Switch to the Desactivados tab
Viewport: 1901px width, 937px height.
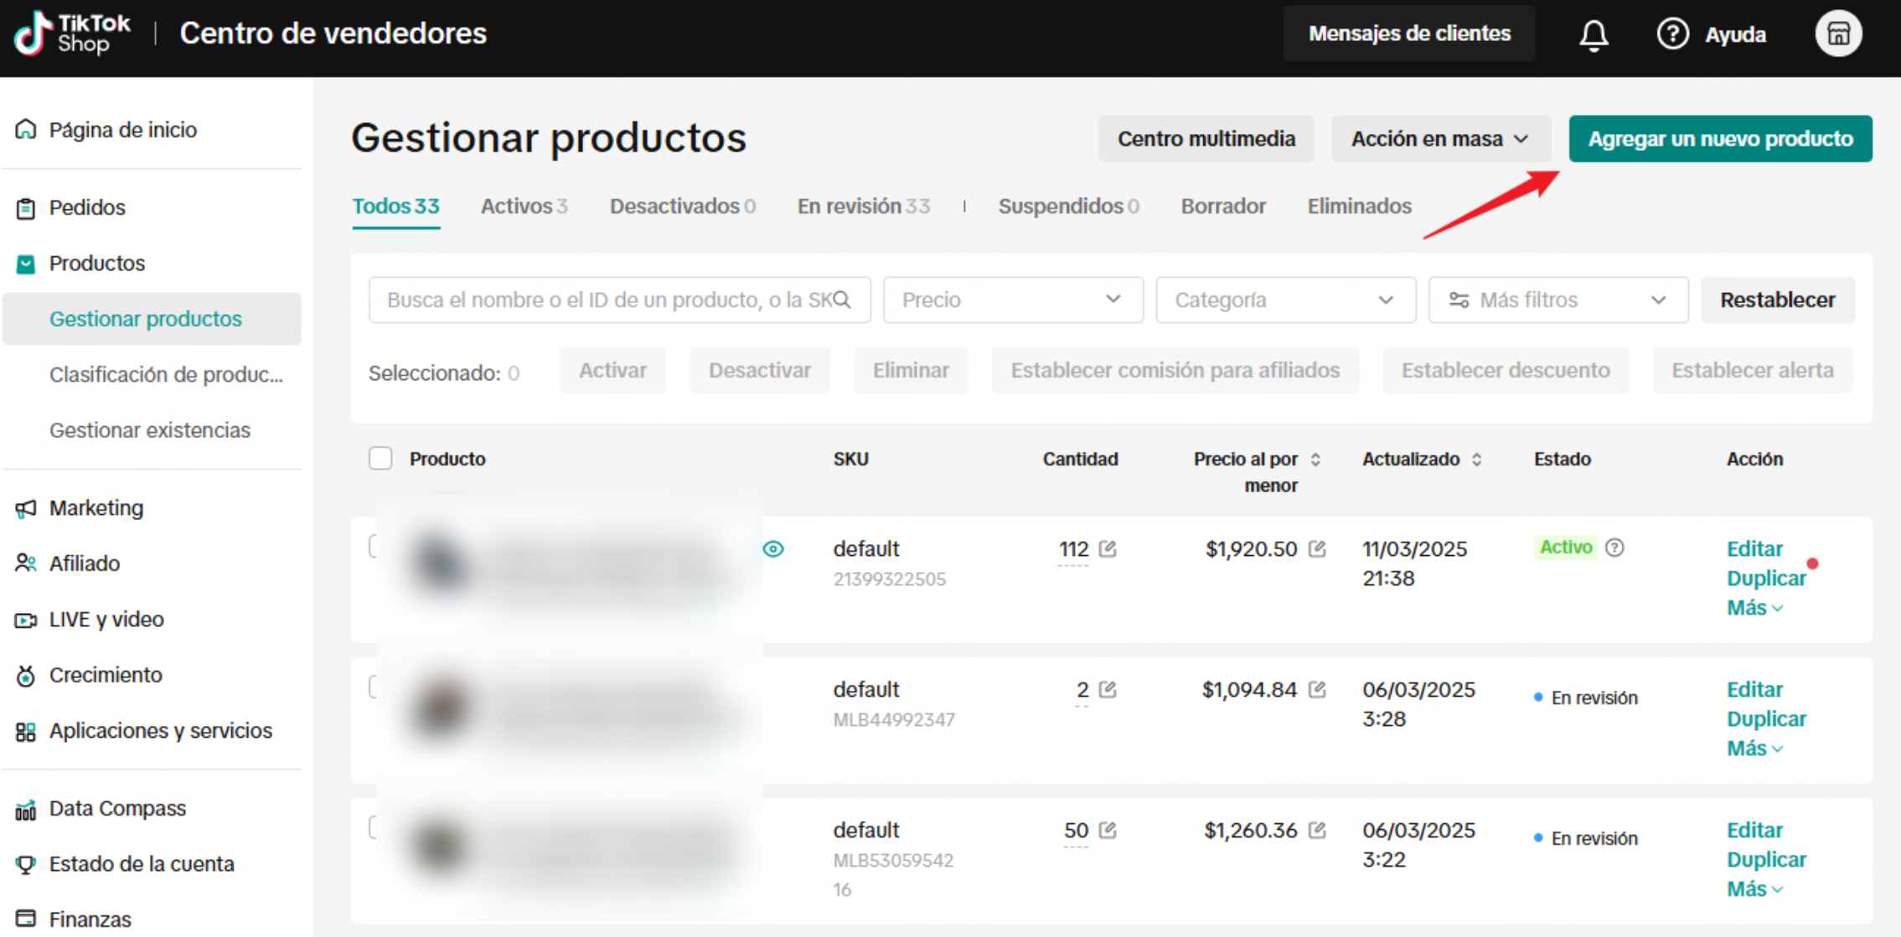(x=682, y=206)
